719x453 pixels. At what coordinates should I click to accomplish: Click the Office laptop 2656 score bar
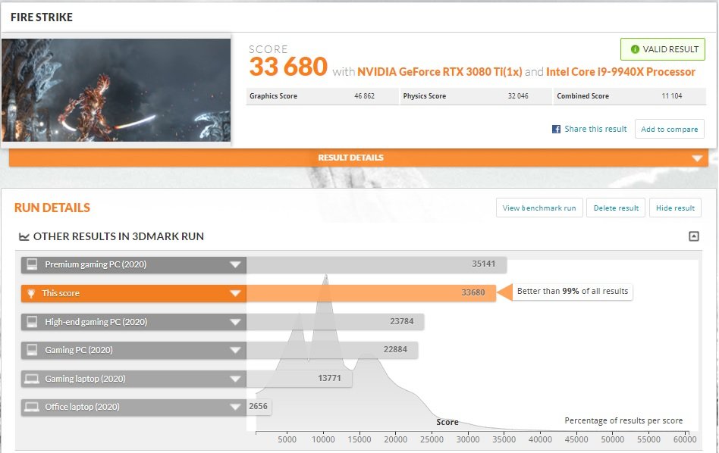click(259, 407)
